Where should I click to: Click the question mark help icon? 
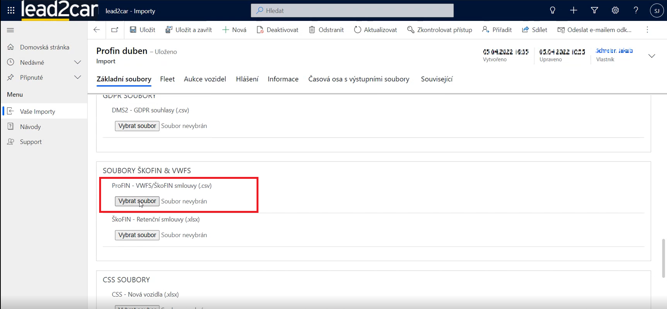click(x=636, y=10)
